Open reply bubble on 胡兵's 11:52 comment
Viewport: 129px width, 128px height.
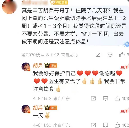click(x=106, y=98)
